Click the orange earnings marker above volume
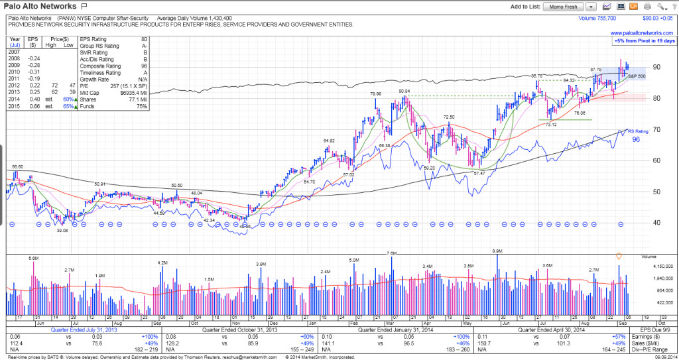Screen dimensions: 679x360 click(x=619, y=257)
